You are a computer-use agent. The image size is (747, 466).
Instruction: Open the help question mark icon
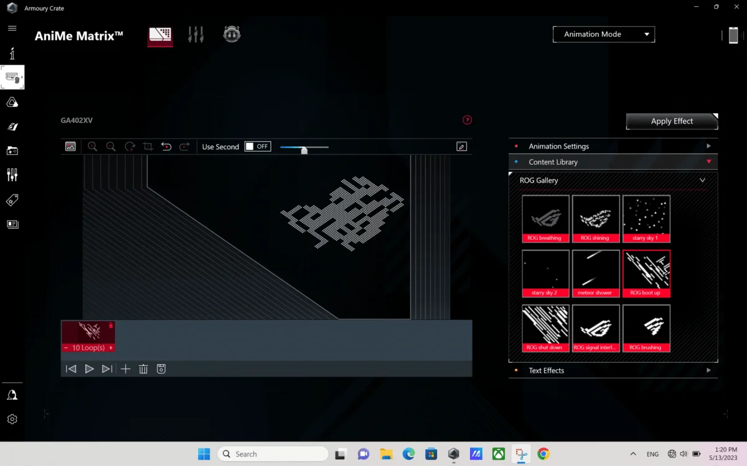point(467,120)
